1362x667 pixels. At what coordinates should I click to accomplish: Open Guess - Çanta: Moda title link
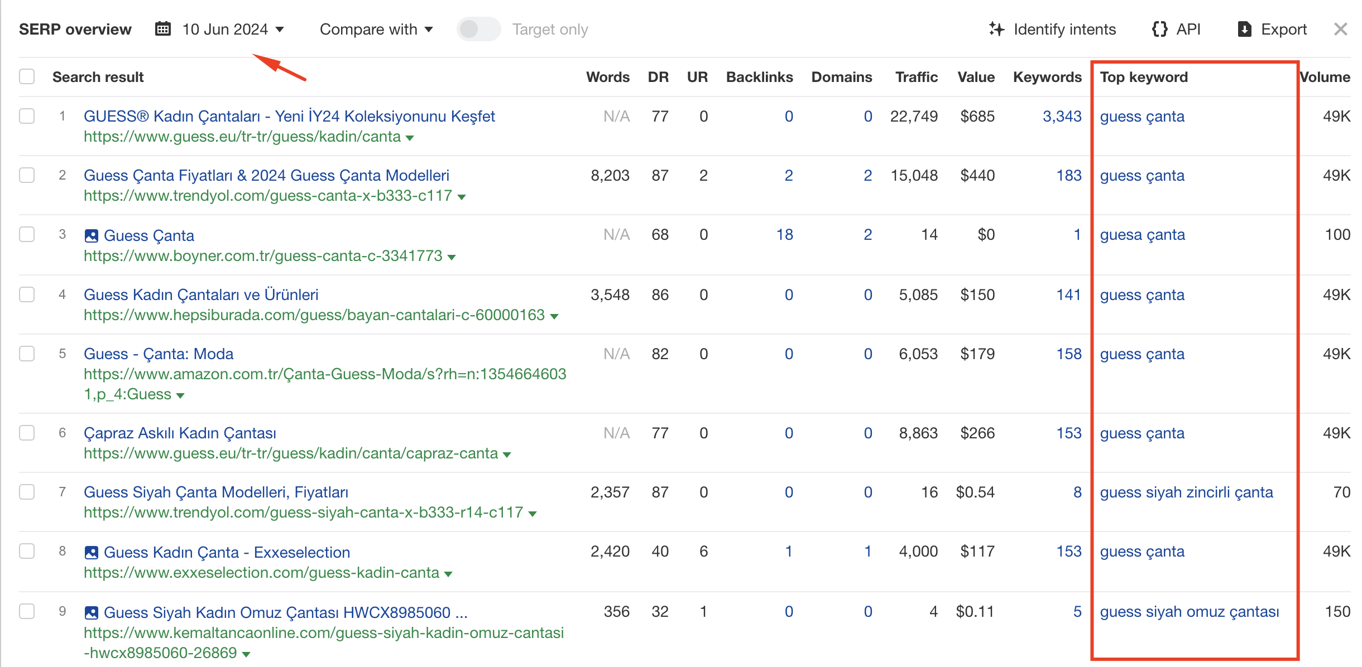click(x=159, y=354)
